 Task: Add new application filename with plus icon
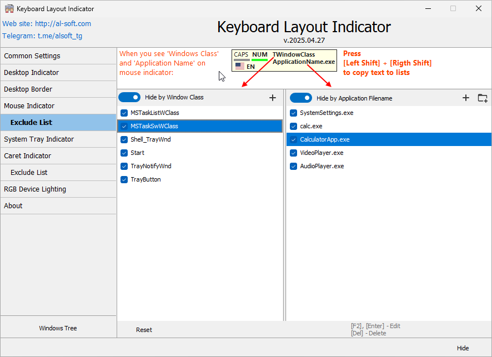[466, 97]
